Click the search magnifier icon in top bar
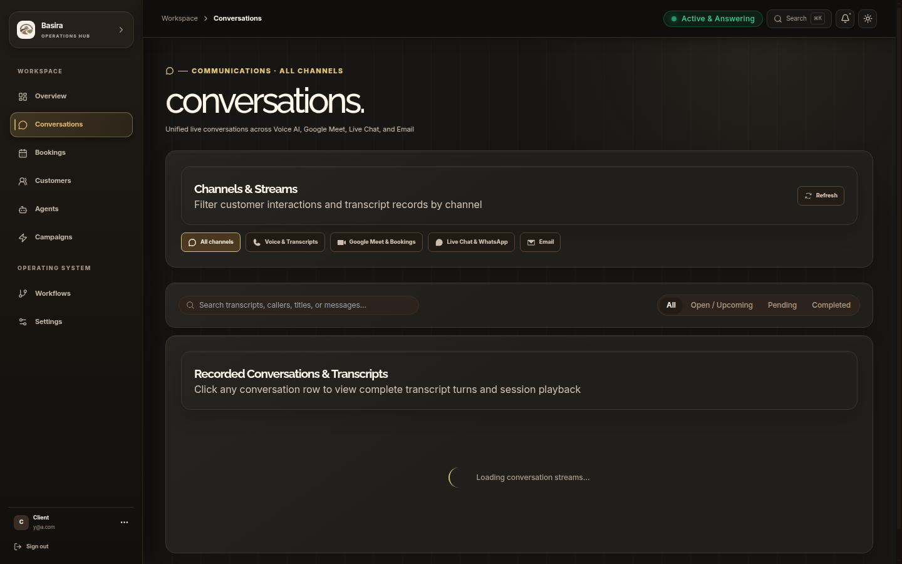Viewport: 902px width, 564px height. coord(778,19)
